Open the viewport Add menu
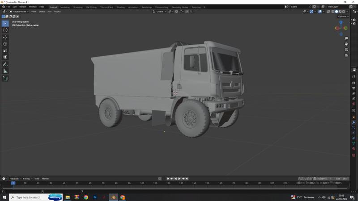The height and width of the screenshot is (201, 358). click(49, 12)
